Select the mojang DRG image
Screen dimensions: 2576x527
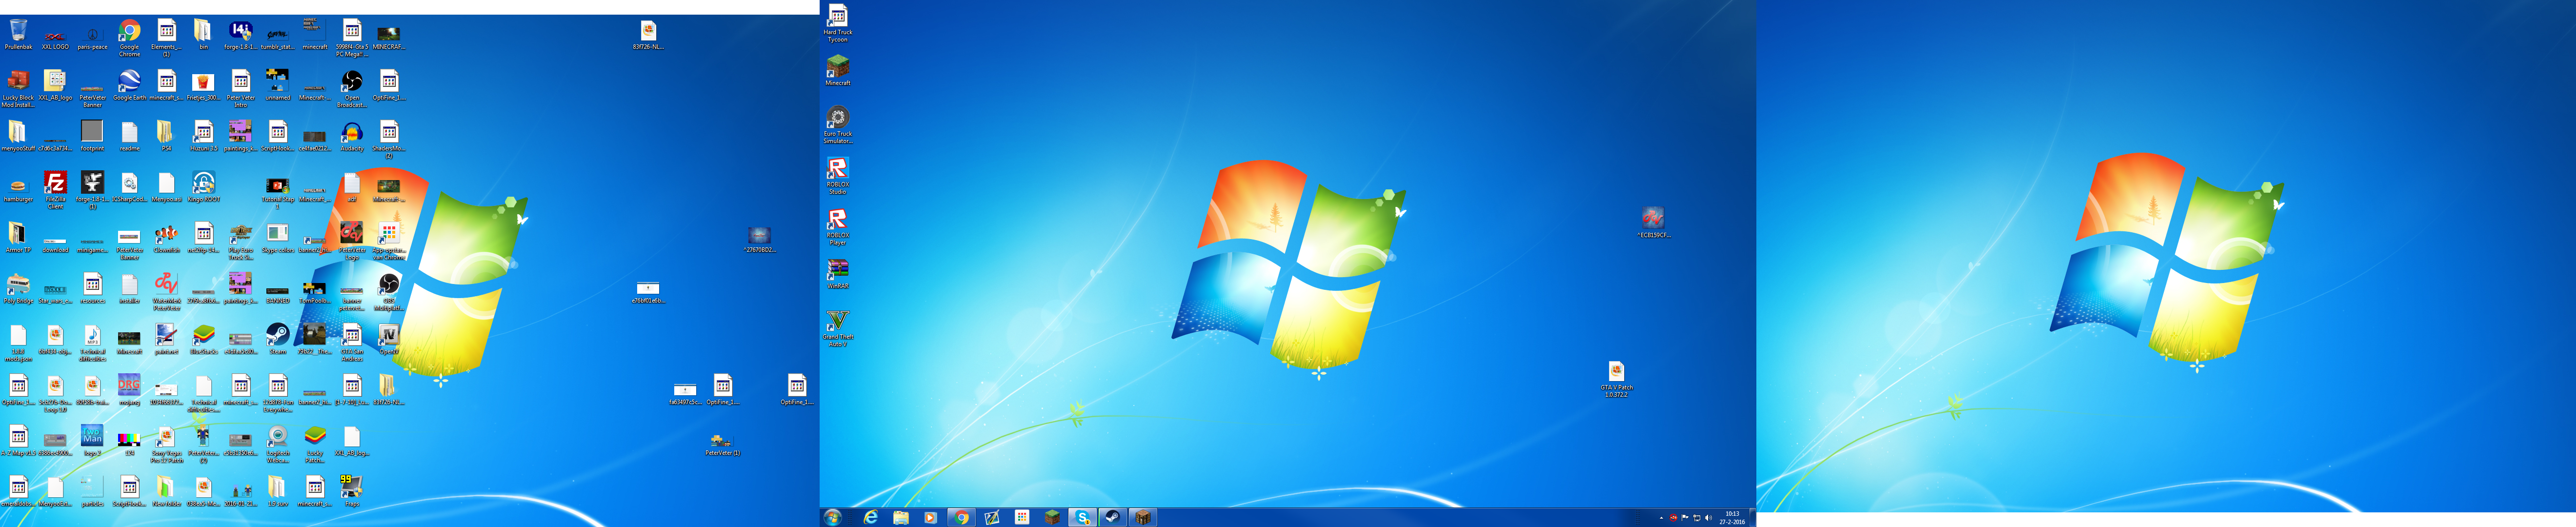tap(129, 390)
